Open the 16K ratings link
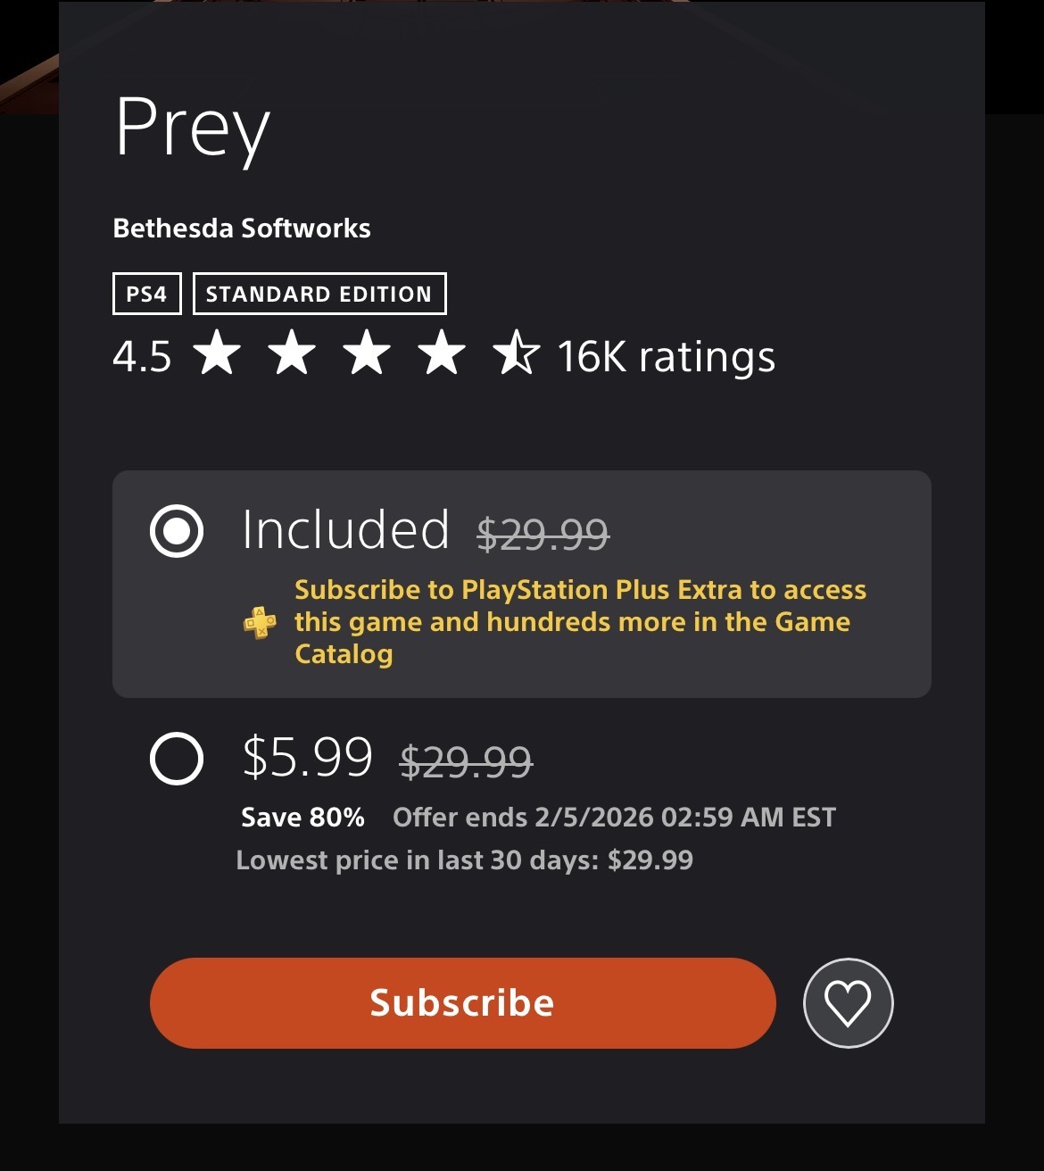1044x1171 pixels. [666, 356]
